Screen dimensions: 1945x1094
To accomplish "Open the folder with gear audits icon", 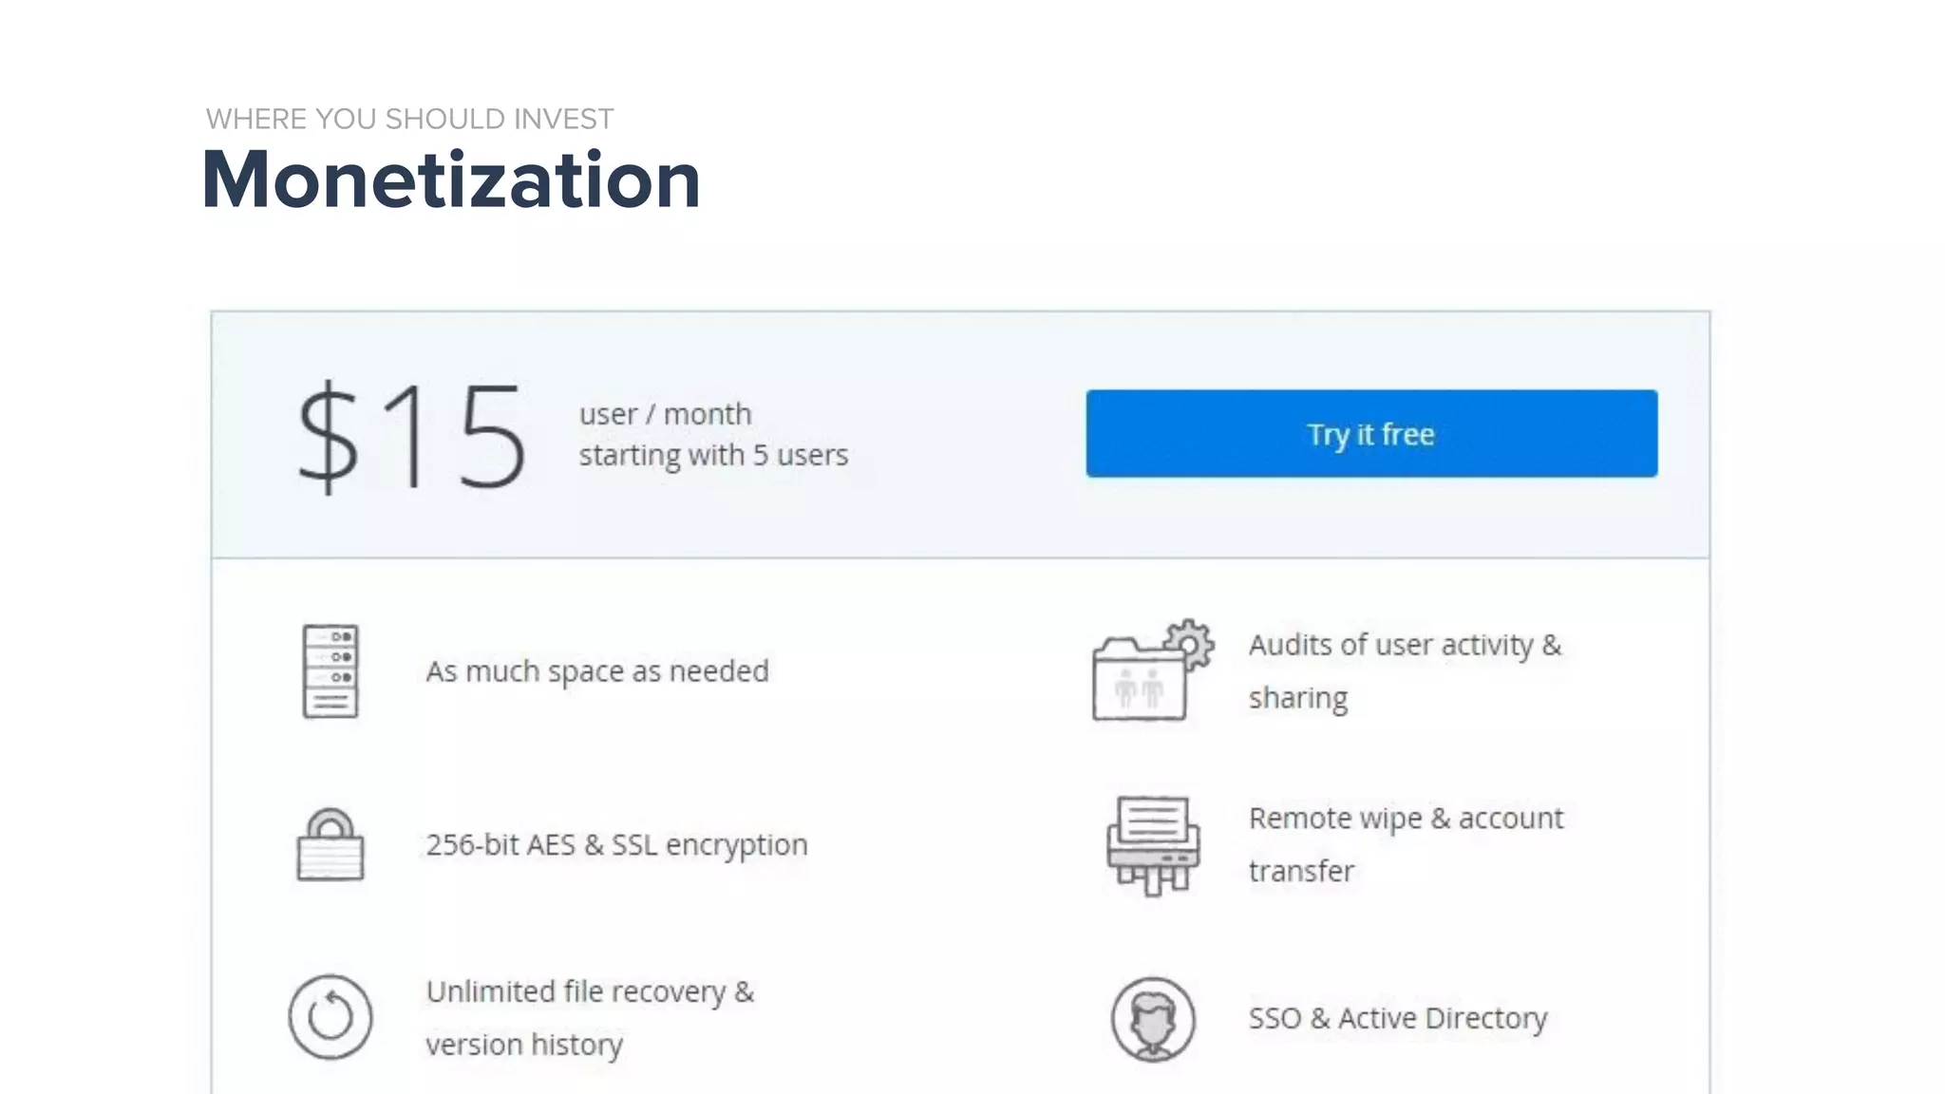I will tap(1153, 670).
